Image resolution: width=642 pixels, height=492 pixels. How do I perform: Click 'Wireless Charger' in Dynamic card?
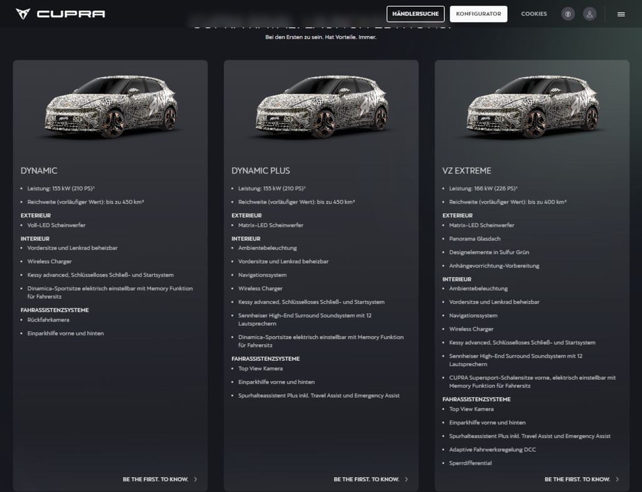(x=50, y=261)
